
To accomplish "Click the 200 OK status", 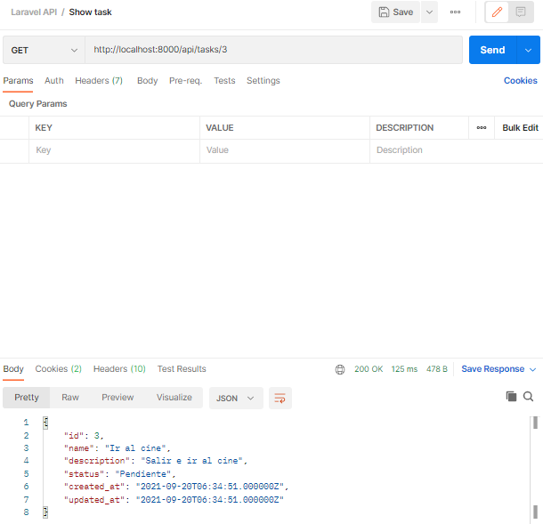I will click(369, 369).
